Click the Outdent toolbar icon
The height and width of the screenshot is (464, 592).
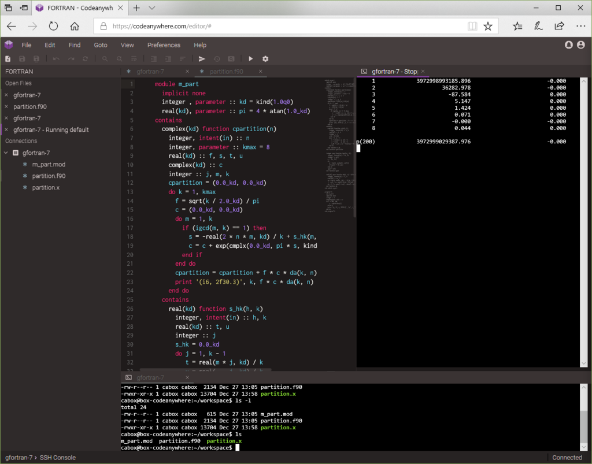click(x=154, y=59)
